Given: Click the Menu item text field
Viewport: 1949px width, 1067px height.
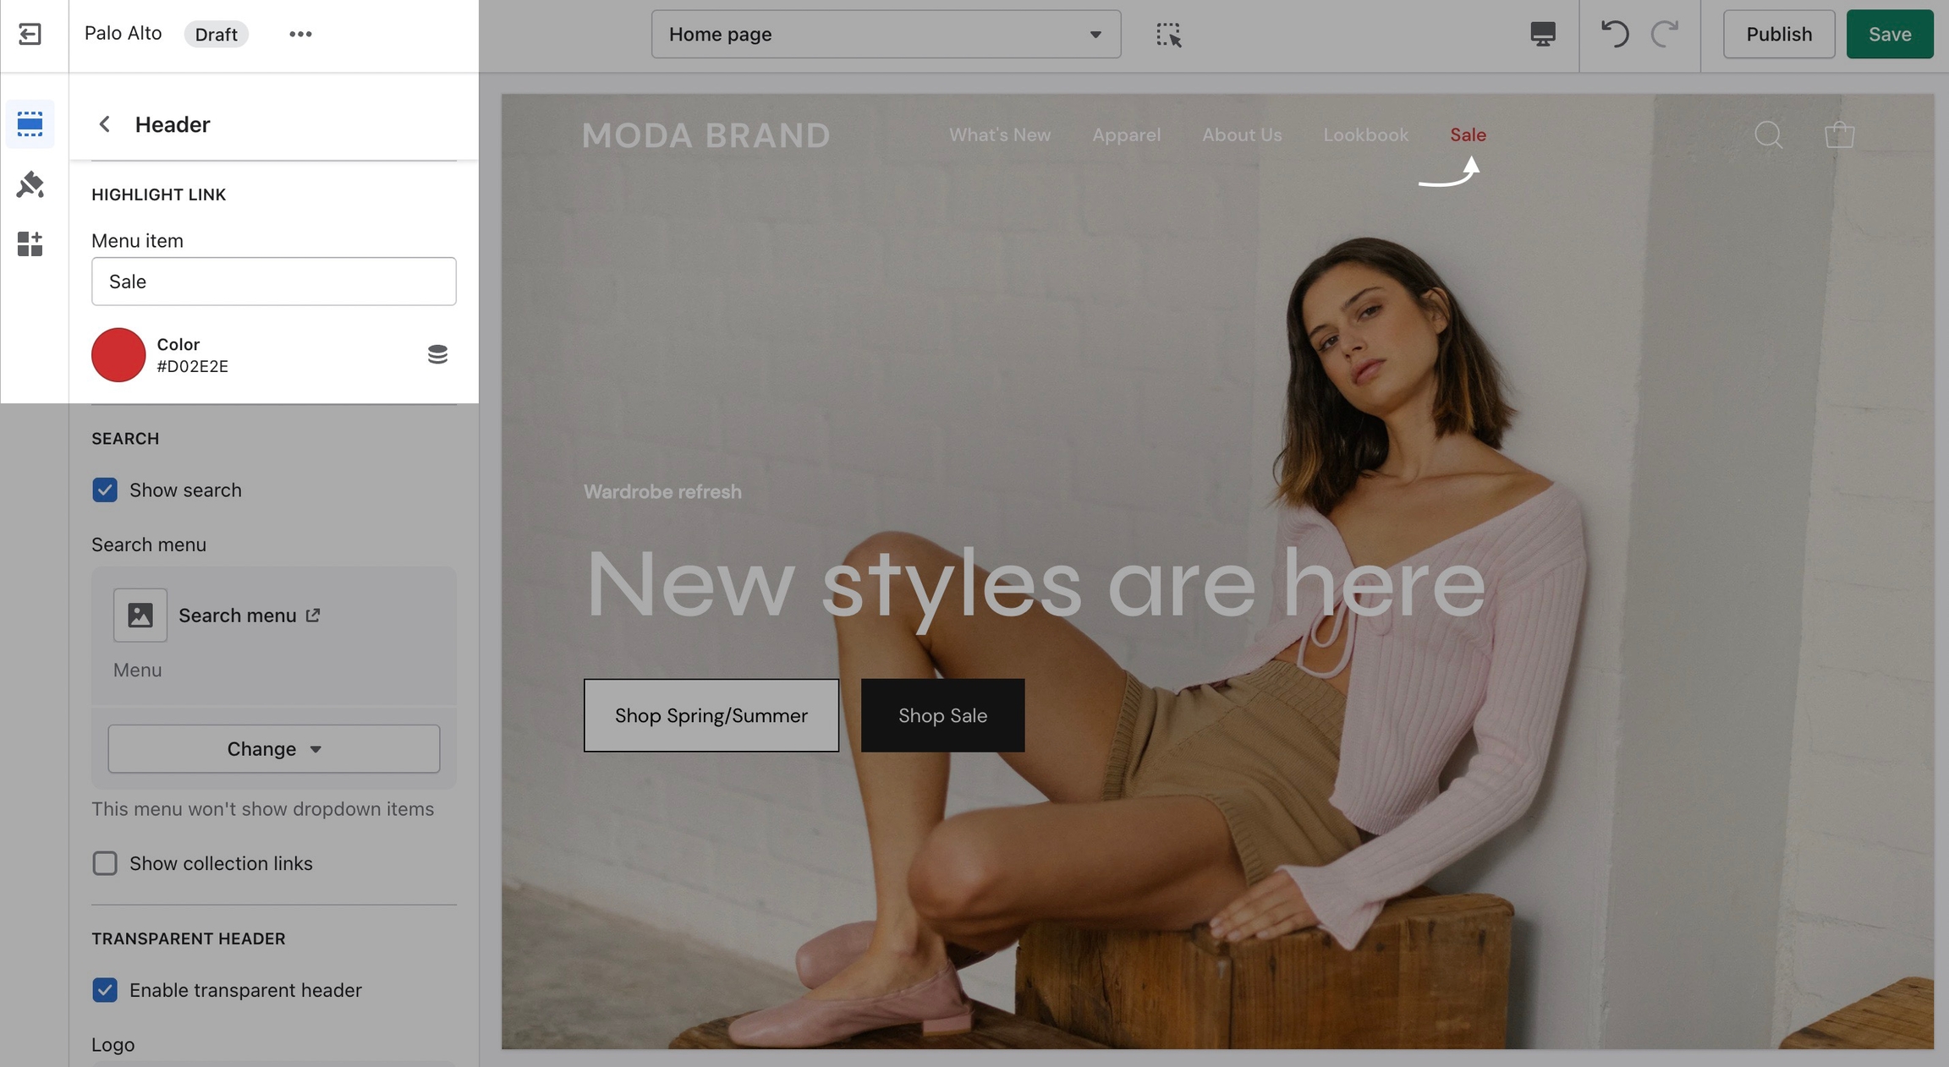Looking at the screenshot, I should (x=273, y=282).
